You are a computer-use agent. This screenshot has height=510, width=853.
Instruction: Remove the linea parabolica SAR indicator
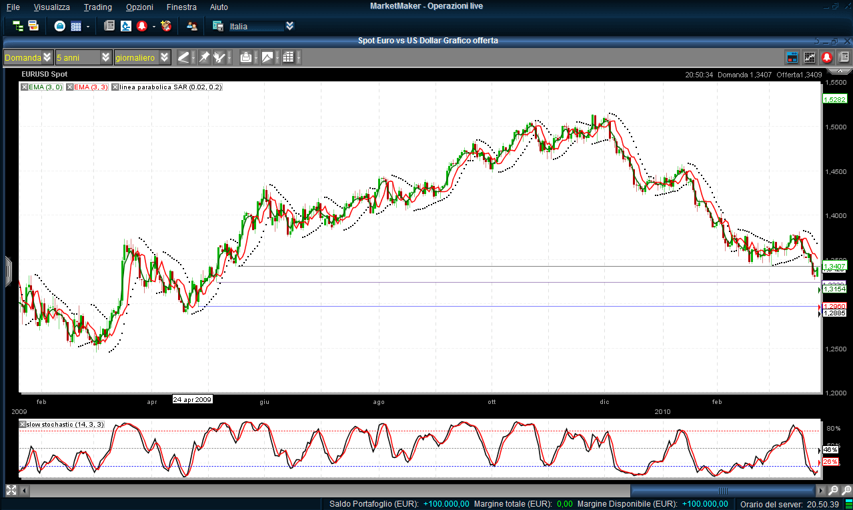(x=115, y=87)
